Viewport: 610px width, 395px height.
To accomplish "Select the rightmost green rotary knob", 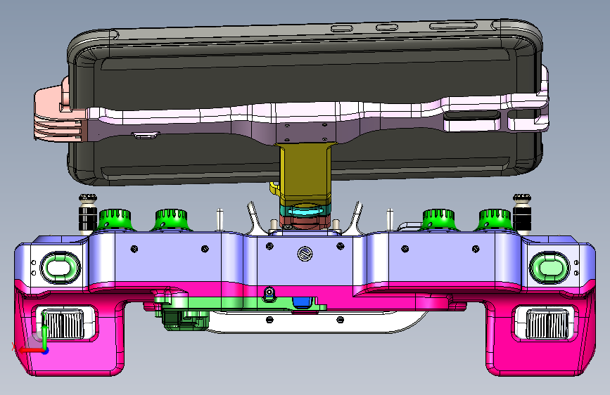I will click(495, 220).
